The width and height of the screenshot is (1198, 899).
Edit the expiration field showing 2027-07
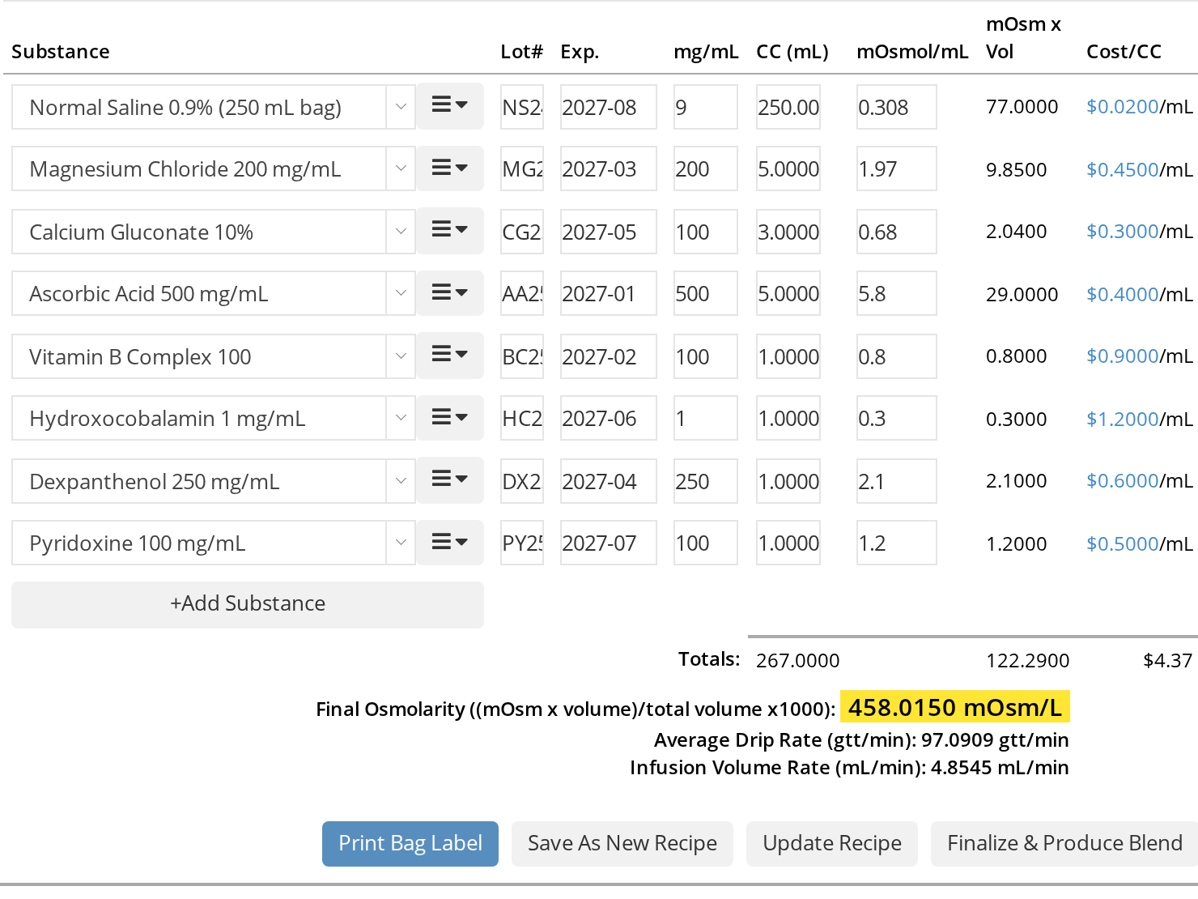pos(609,543)
